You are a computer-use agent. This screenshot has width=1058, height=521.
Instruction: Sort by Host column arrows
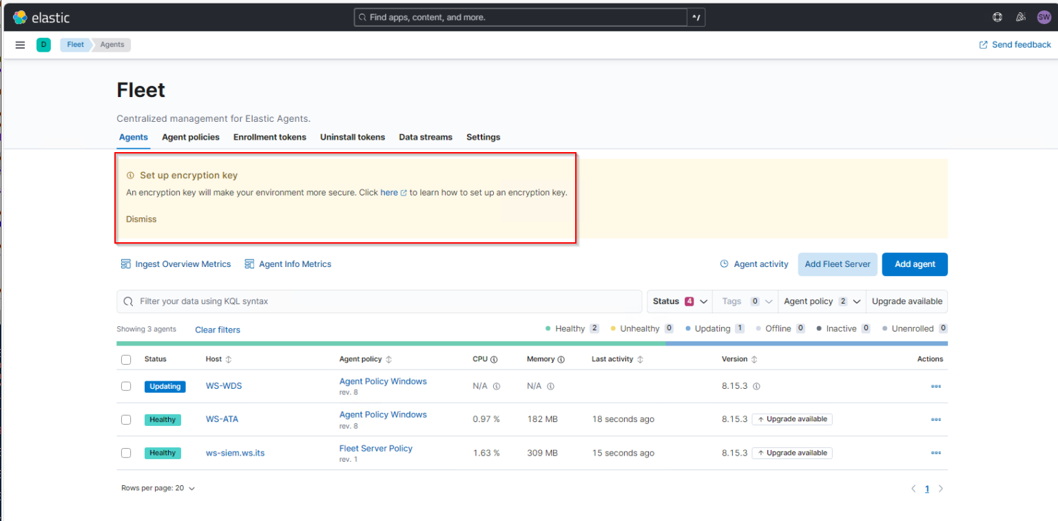(229, 359)
